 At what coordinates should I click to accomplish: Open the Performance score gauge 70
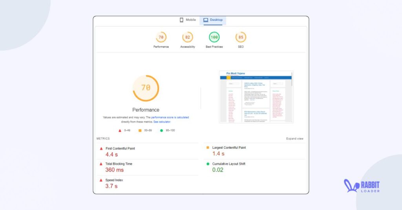pyautogui.click(x=161, y=37)
